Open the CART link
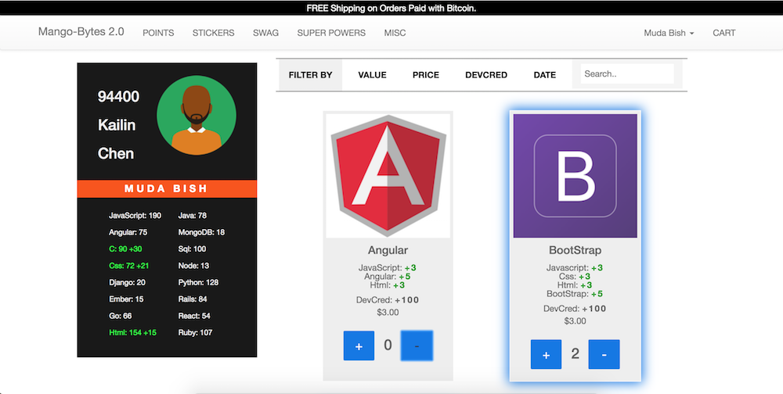 pyautogui.click(x=723, y=33)
